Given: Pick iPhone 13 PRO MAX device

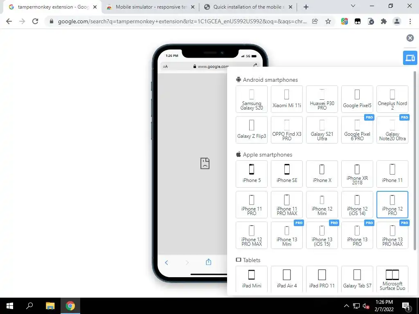Looking at the screenshot, I should coord(392,235).
